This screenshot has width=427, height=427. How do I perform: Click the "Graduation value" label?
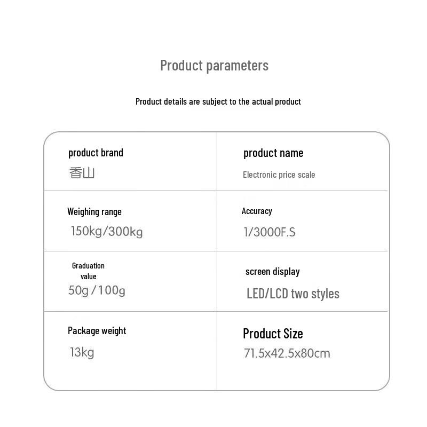88,271
